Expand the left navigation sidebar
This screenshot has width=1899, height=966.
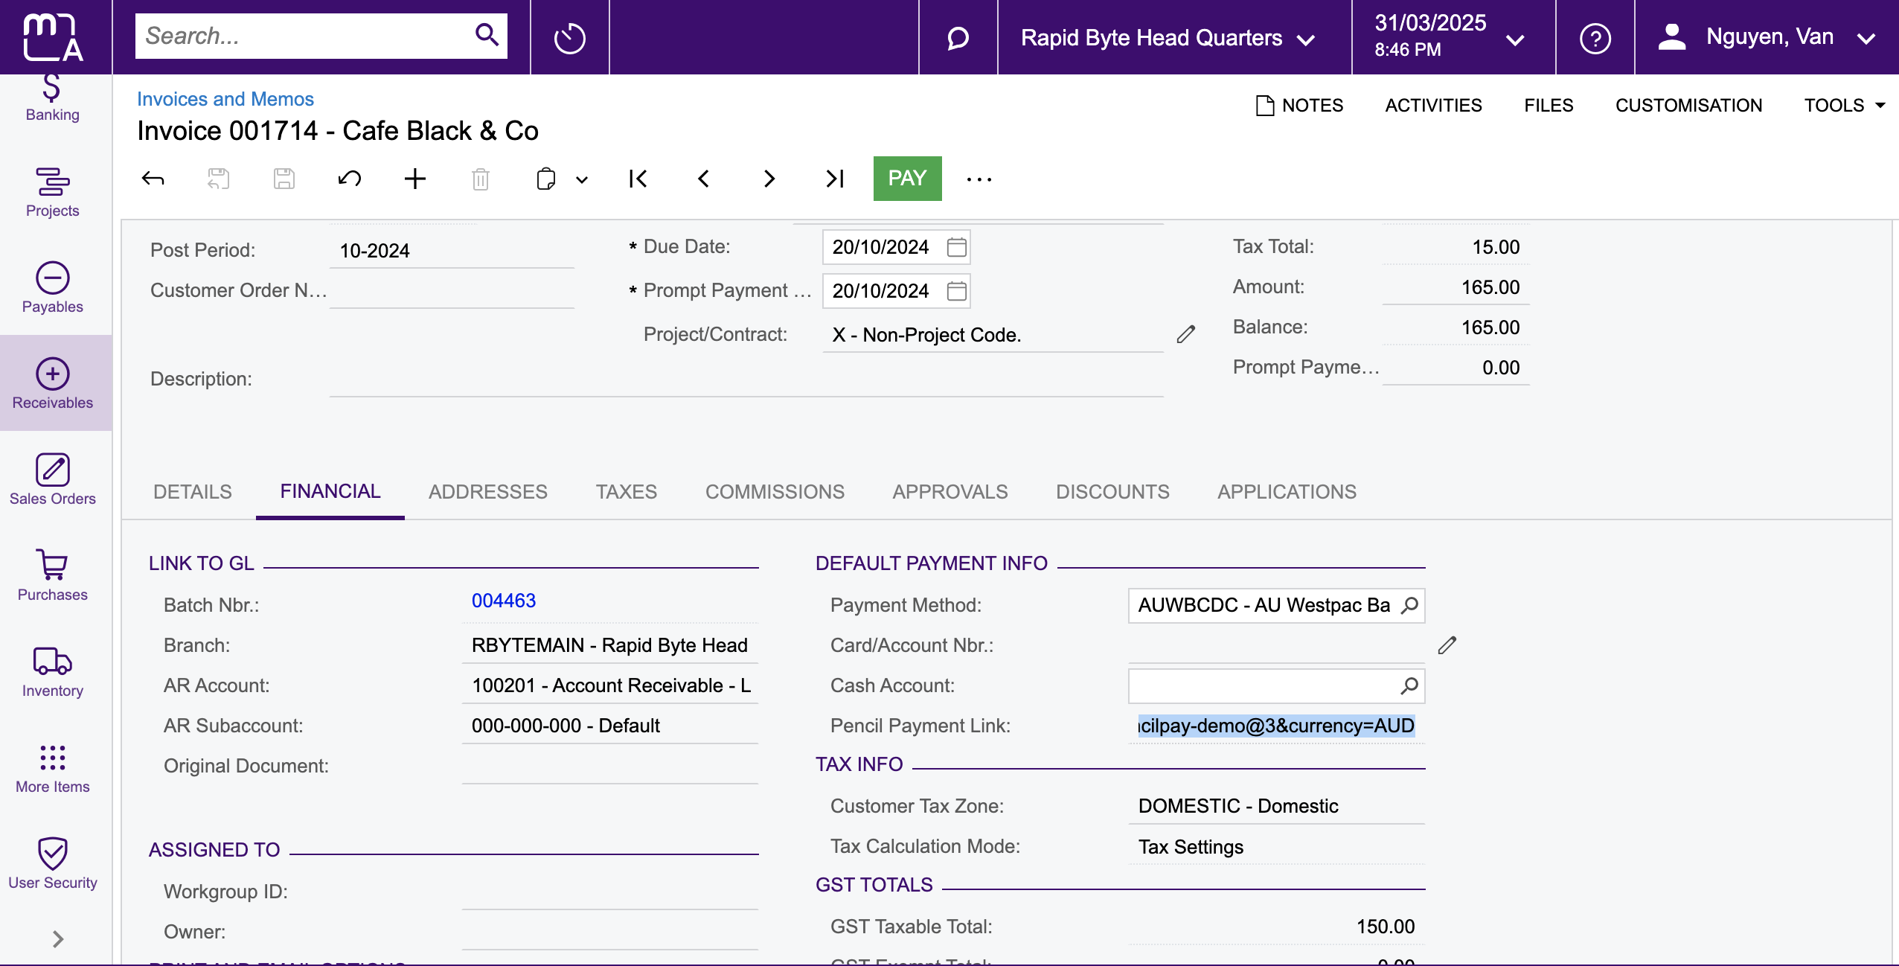(58, 939)
